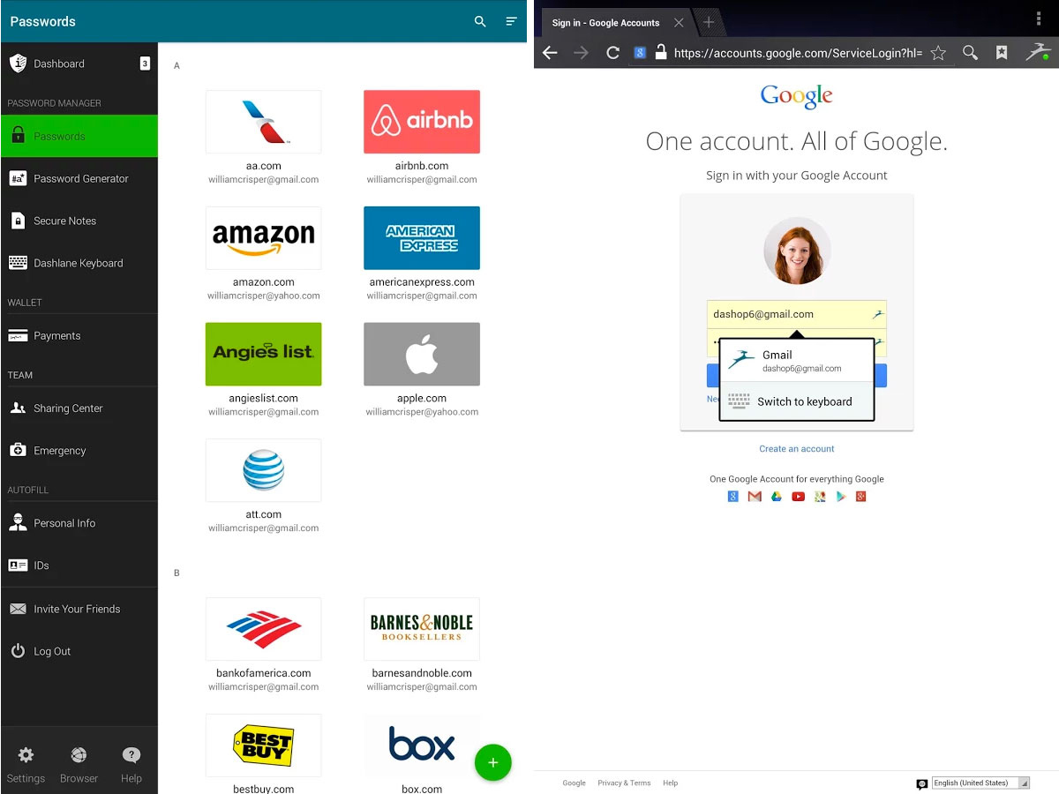Open the browser bookmarks icon
The width and height of the screenshot is (1059, 794).
pyautogui.click(x=1002, y=53)
